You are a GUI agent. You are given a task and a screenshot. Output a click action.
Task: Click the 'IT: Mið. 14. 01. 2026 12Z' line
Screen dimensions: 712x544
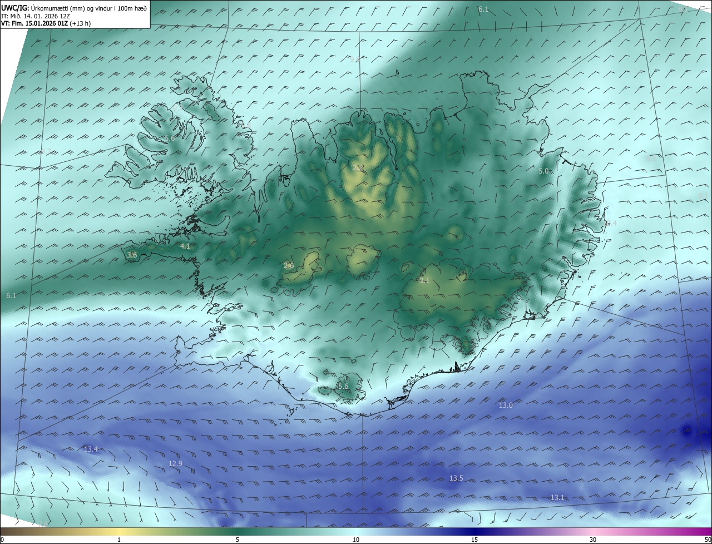click(x=36, y=16)
